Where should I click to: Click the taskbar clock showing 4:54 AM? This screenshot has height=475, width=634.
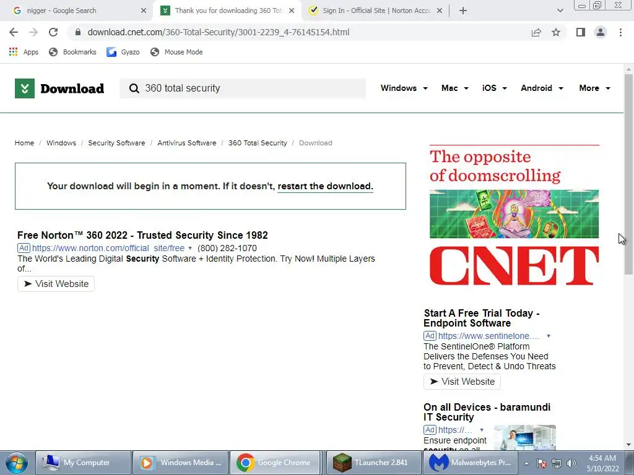coord(602,463)
